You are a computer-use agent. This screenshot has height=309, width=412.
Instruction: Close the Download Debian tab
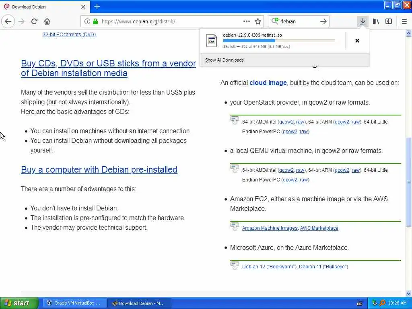(83, 7)
